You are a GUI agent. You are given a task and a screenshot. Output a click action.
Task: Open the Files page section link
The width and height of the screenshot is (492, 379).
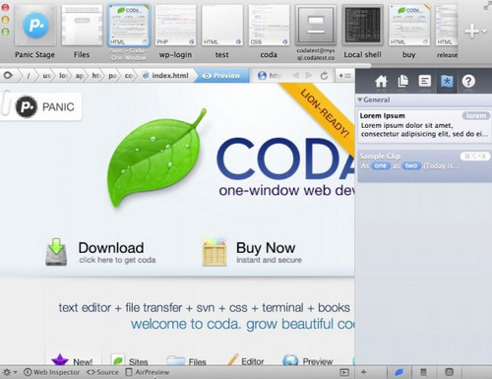pos(187,360)
